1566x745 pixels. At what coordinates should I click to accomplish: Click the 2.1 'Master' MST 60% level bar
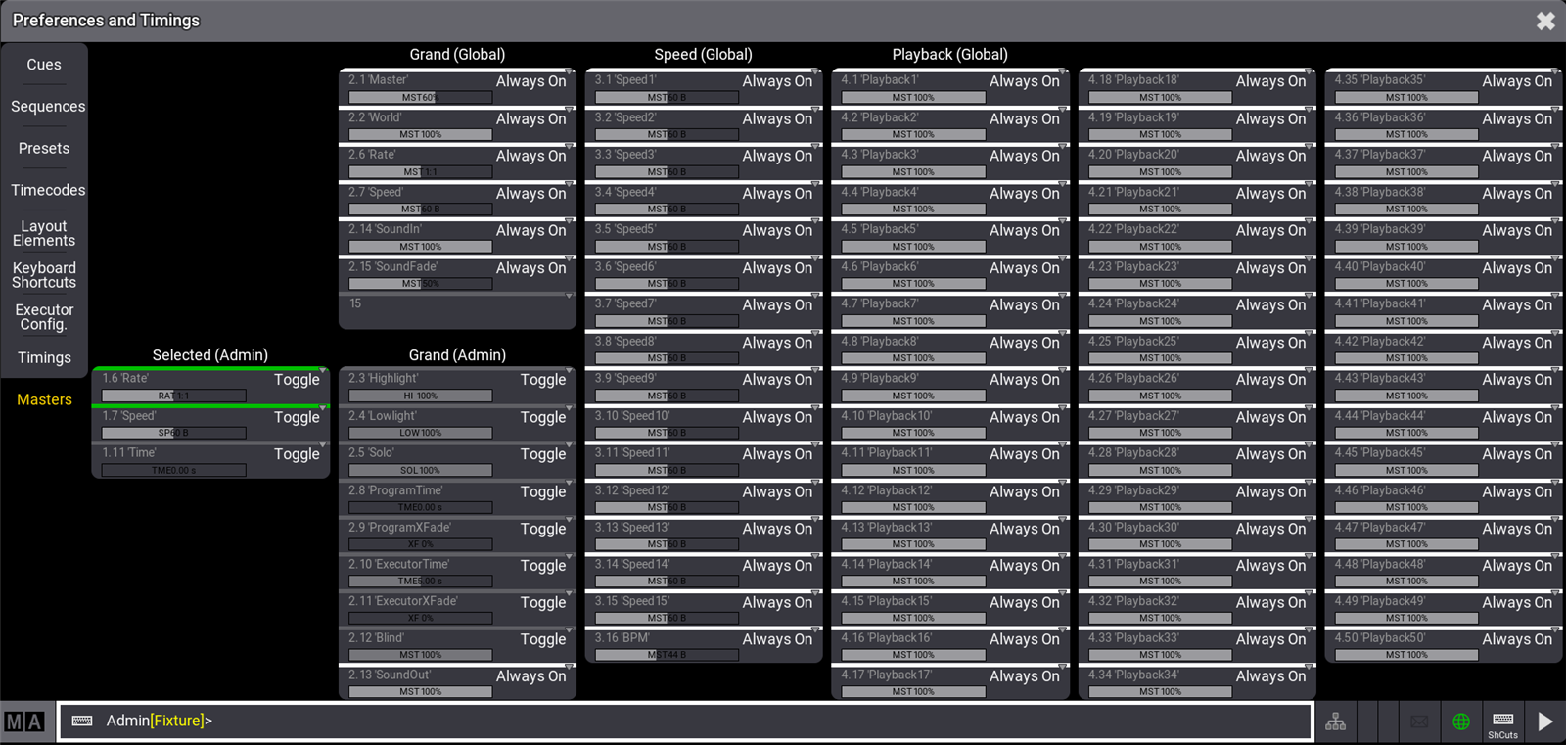click(x=420, y=98)
